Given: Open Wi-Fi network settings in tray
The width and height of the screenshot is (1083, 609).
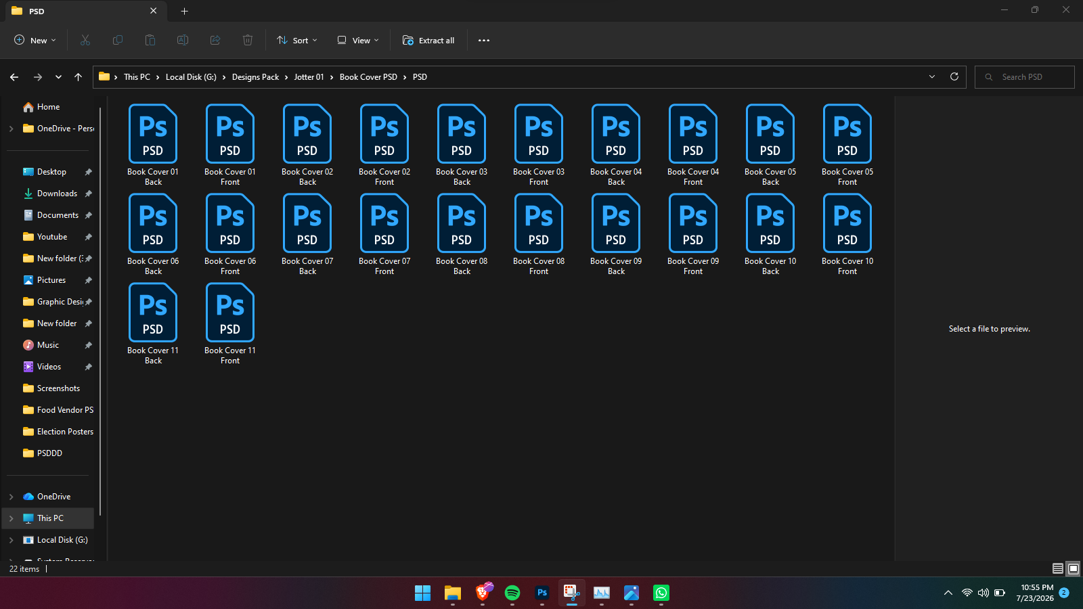Looking at the screenshot, I should point(967,593).
